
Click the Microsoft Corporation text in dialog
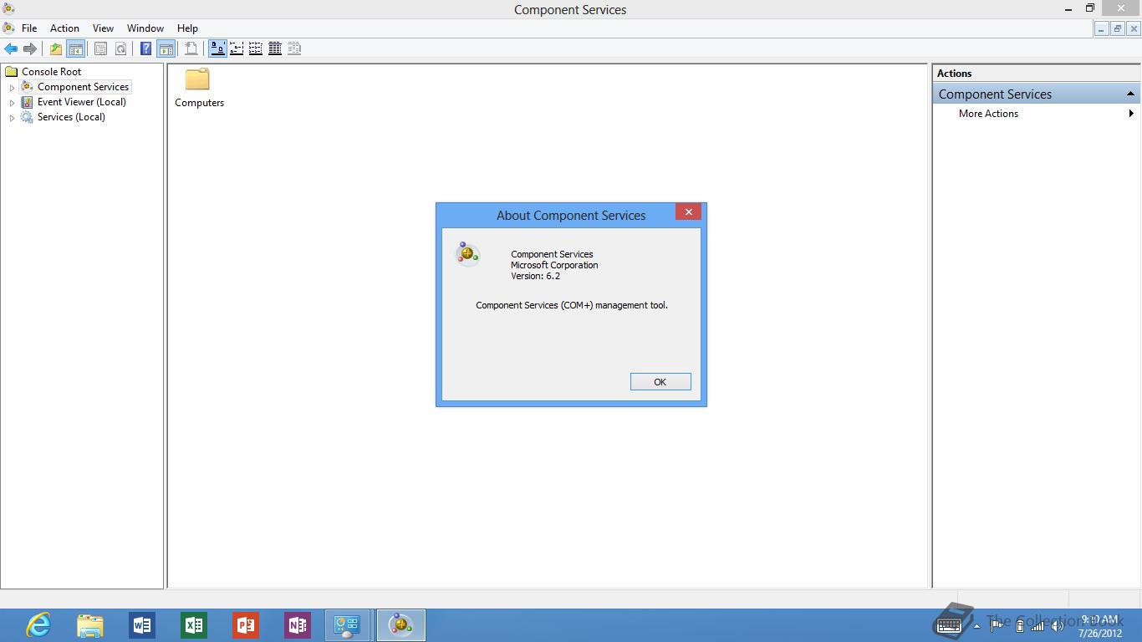click(x=554, y=265)
